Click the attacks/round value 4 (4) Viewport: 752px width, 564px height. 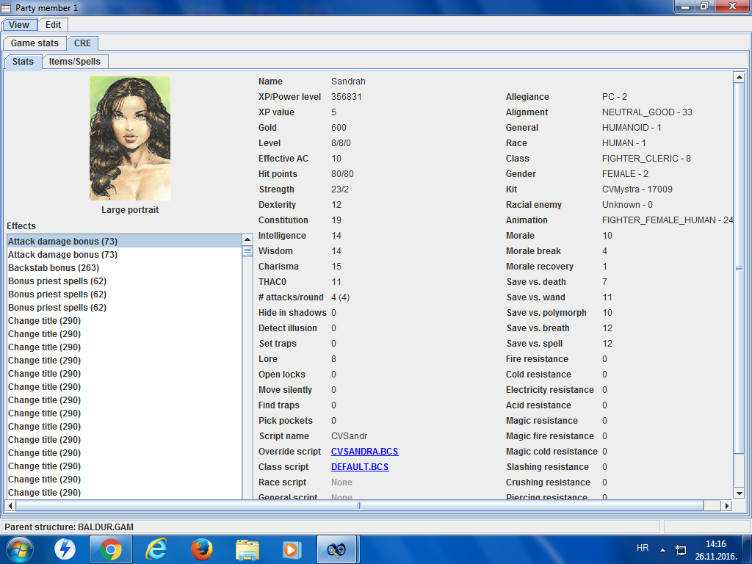click(341, 297)
